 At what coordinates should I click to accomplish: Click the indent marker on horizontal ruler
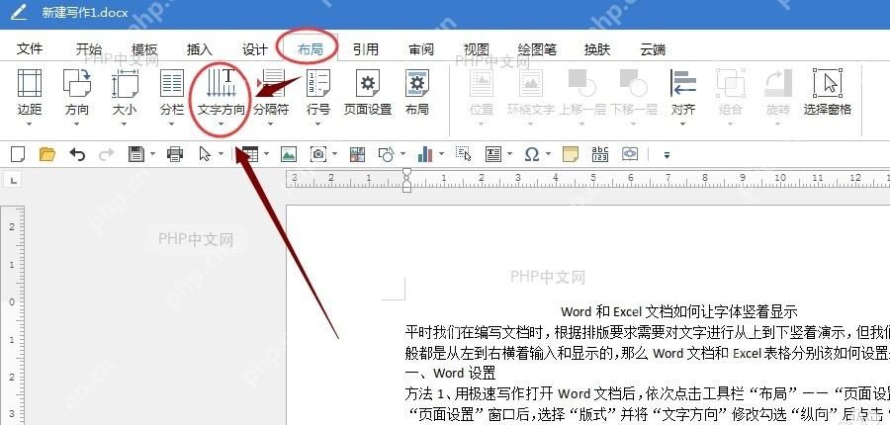(406, 180)
